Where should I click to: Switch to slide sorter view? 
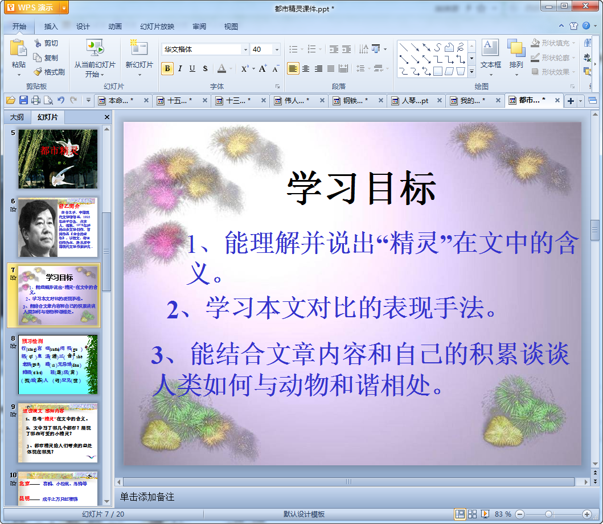pyautogui.click(x=472, y=514)
